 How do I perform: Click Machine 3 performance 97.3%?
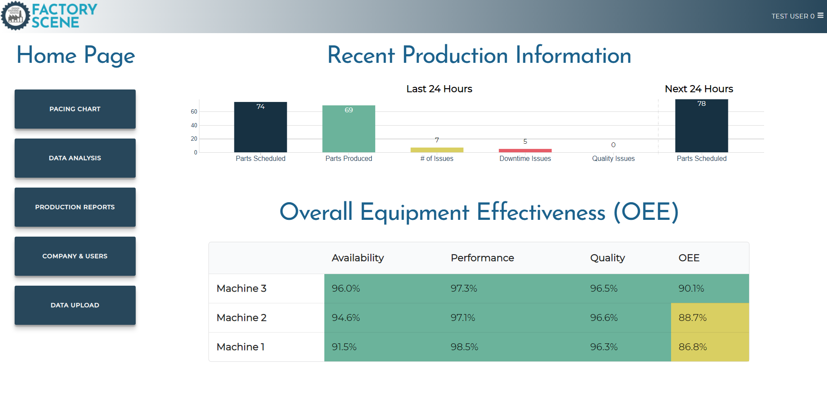point(464,288)
